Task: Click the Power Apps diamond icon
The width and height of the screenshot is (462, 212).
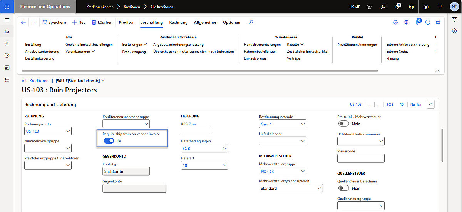Action: pyautogui.click(x=395, y=22)
